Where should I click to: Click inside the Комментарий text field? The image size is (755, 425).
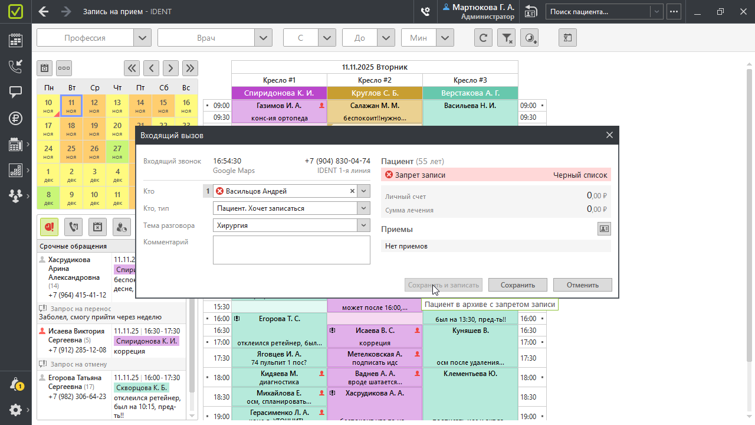click(x=291, y=250)
